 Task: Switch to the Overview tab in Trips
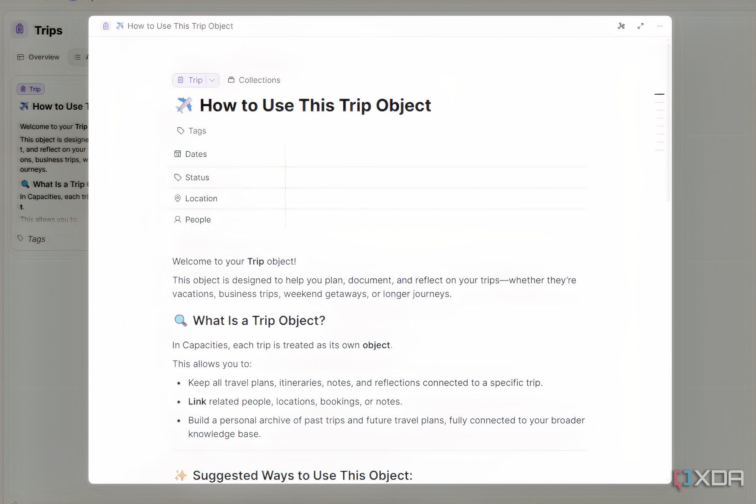(39, 57)
